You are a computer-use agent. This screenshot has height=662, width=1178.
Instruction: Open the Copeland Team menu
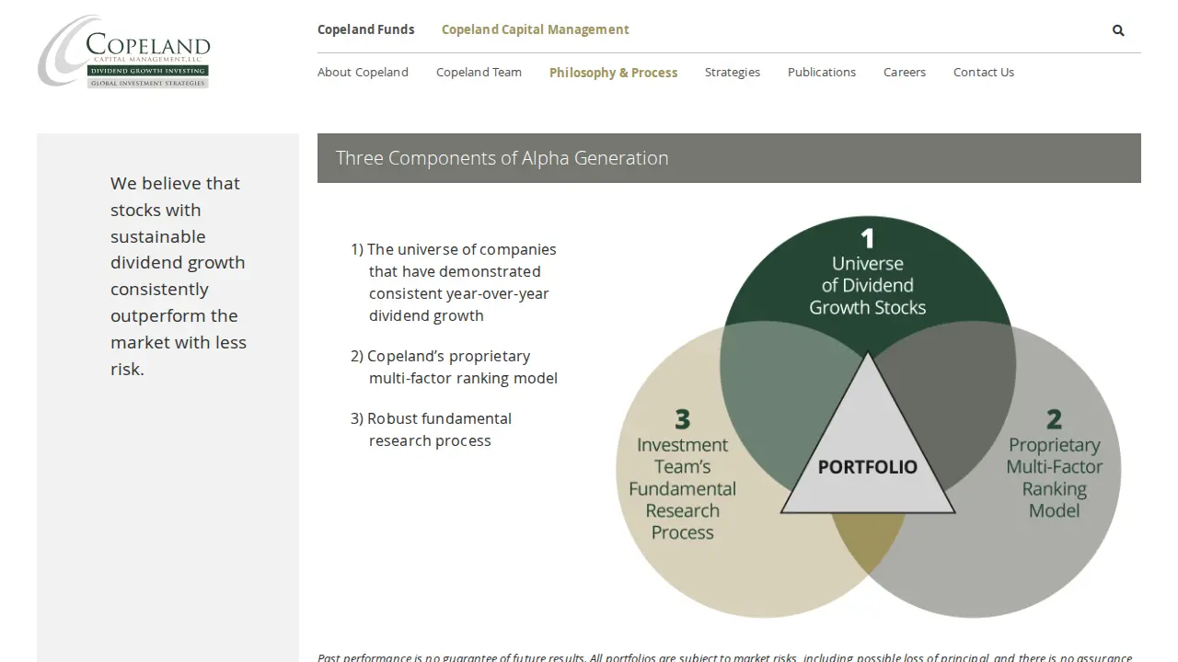(479, 72)
